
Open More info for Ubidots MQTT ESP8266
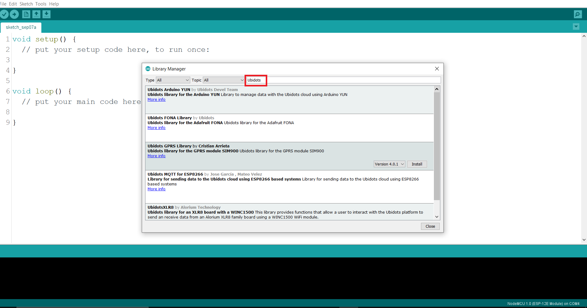pyautogui.click(x=156, y=189)
